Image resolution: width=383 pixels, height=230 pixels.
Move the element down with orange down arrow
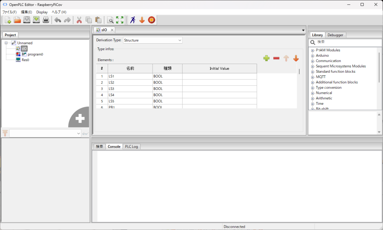[296, 58]
